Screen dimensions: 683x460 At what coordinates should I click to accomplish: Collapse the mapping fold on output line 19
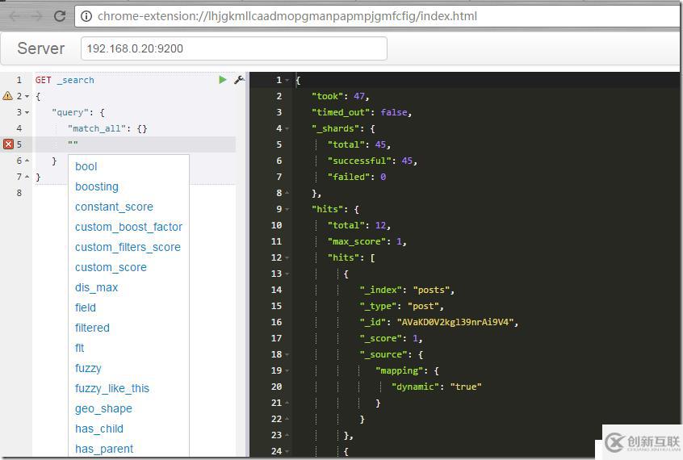pos(287,370)
